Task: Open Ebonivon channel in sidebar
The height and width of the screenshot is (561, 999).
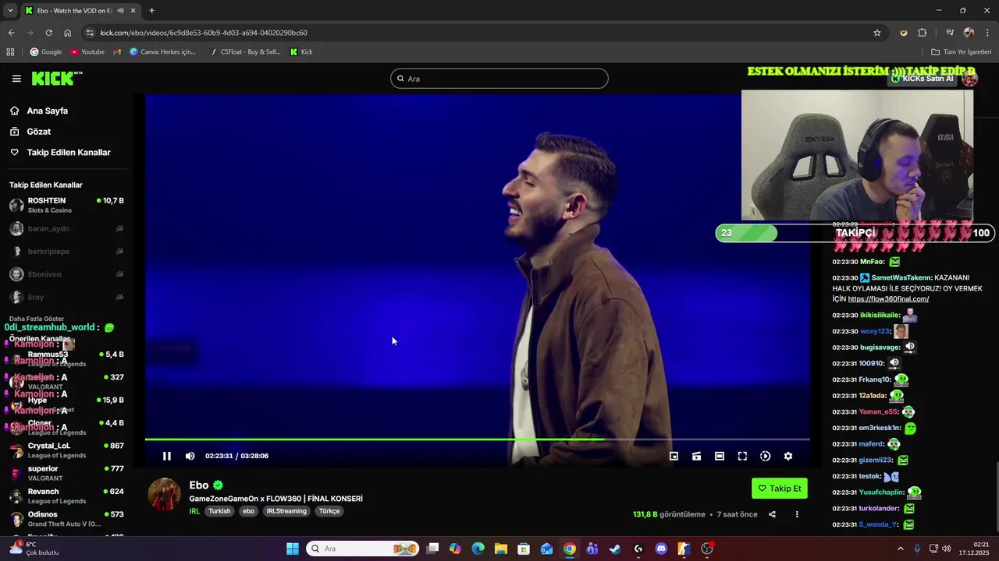Action: (66, 274)
